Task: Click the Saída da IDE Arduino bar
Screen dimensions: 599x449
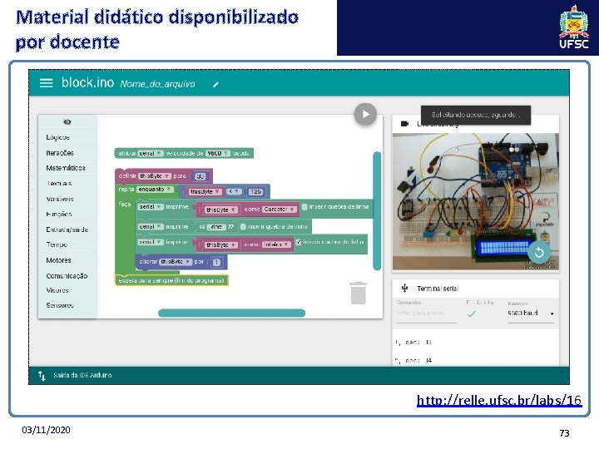Action: 299,375
